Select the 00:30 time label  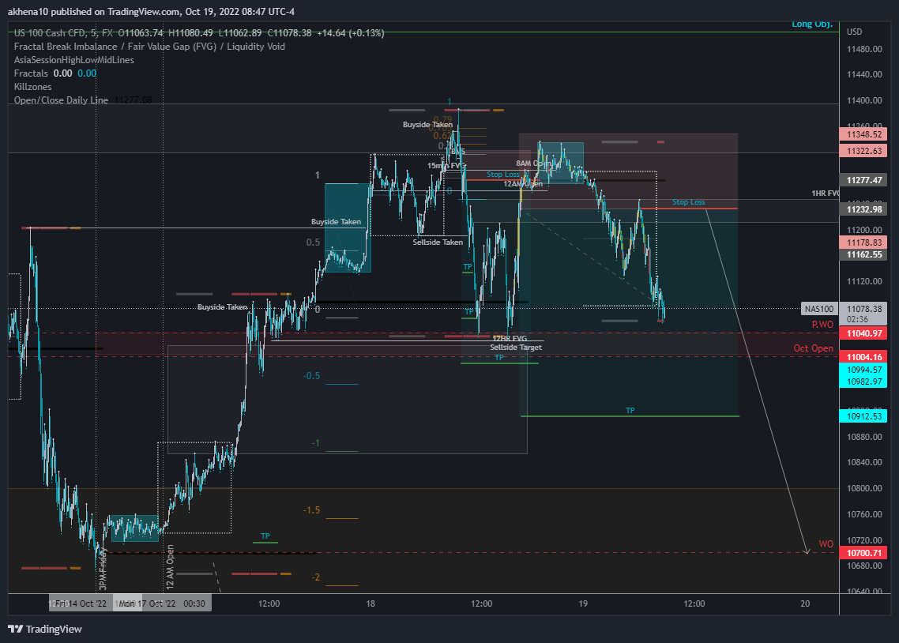tap(194, 604)
